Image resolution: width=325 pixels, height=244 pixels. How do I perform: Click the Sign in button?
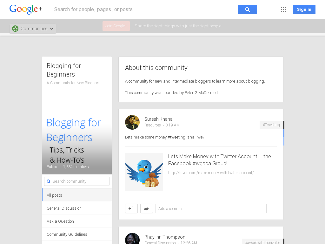tap(304, 10)
